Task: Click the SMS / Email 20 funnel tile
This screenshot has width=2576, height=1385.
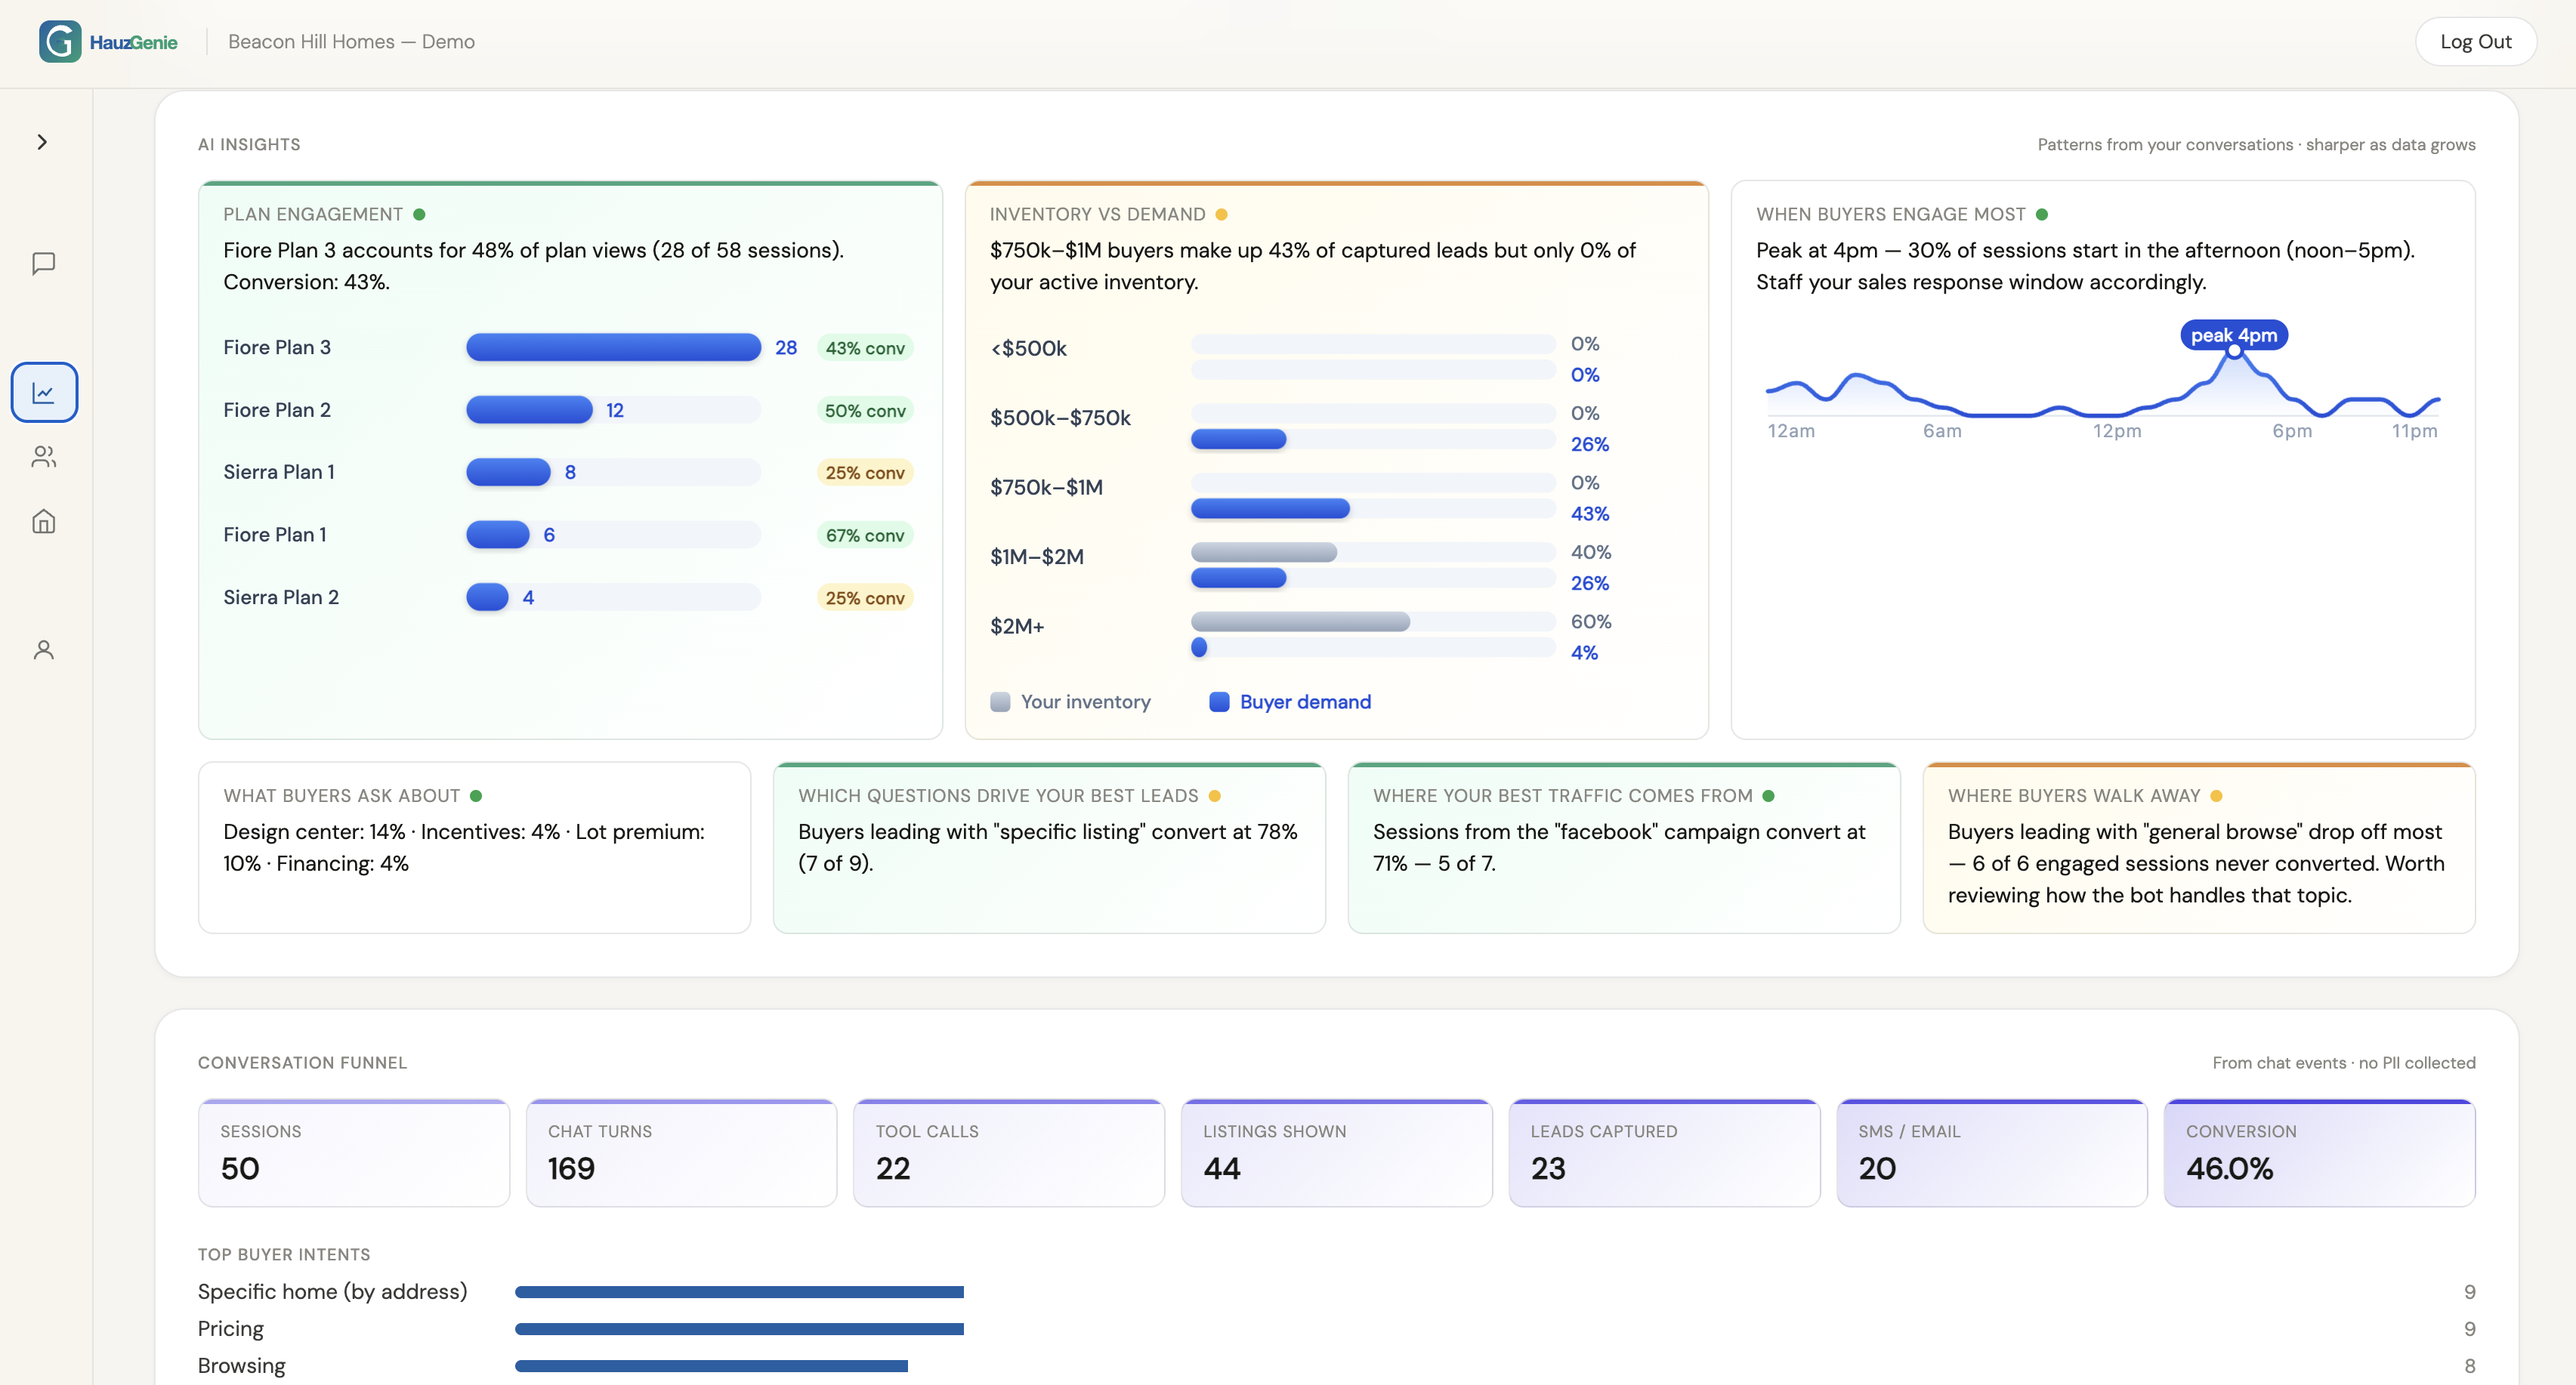Action: [x=1992, y=1153]
